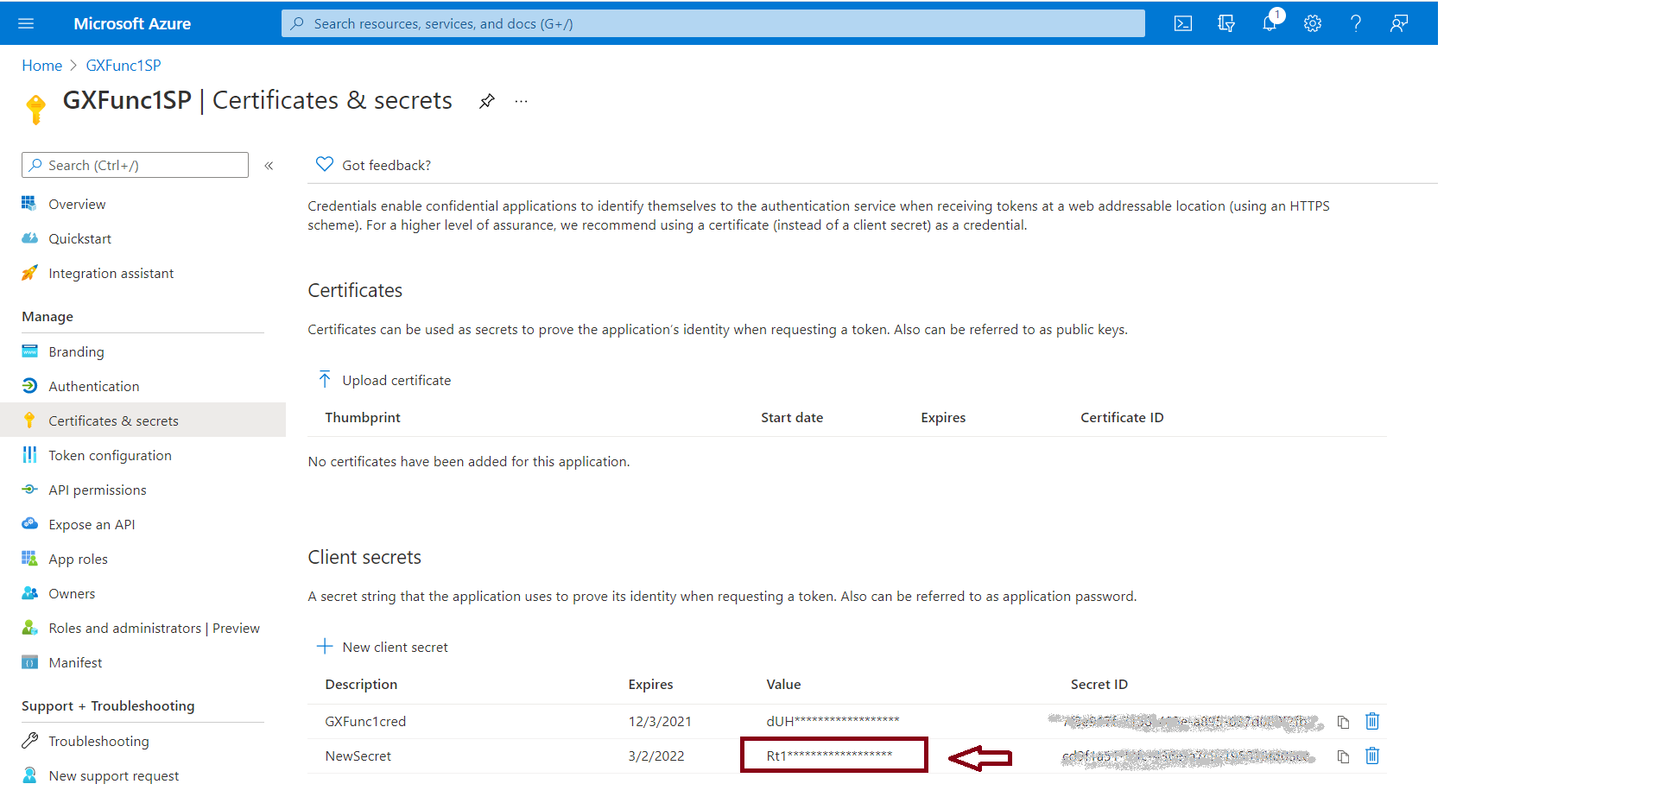The image size is (1653, 803).
Task: Open the GXFunc1SP breadcrumb link
Action: 123,66
